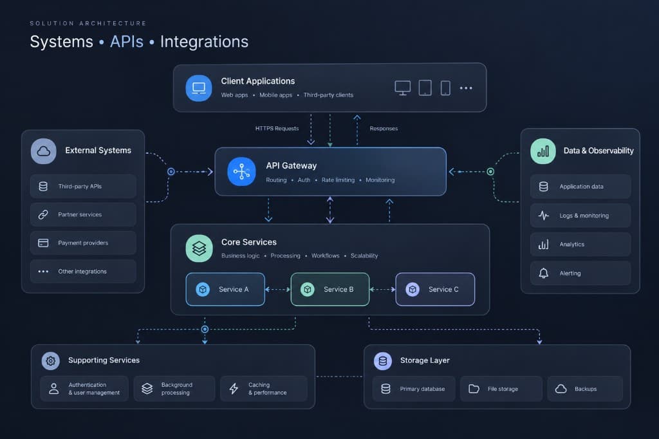Open the Logs & monitoring item
Screen dimensions: 659x439
580,215
